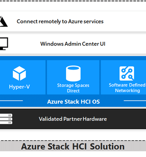
Task: Select the Hyper-V label text
Action: (x=19, y=87)
